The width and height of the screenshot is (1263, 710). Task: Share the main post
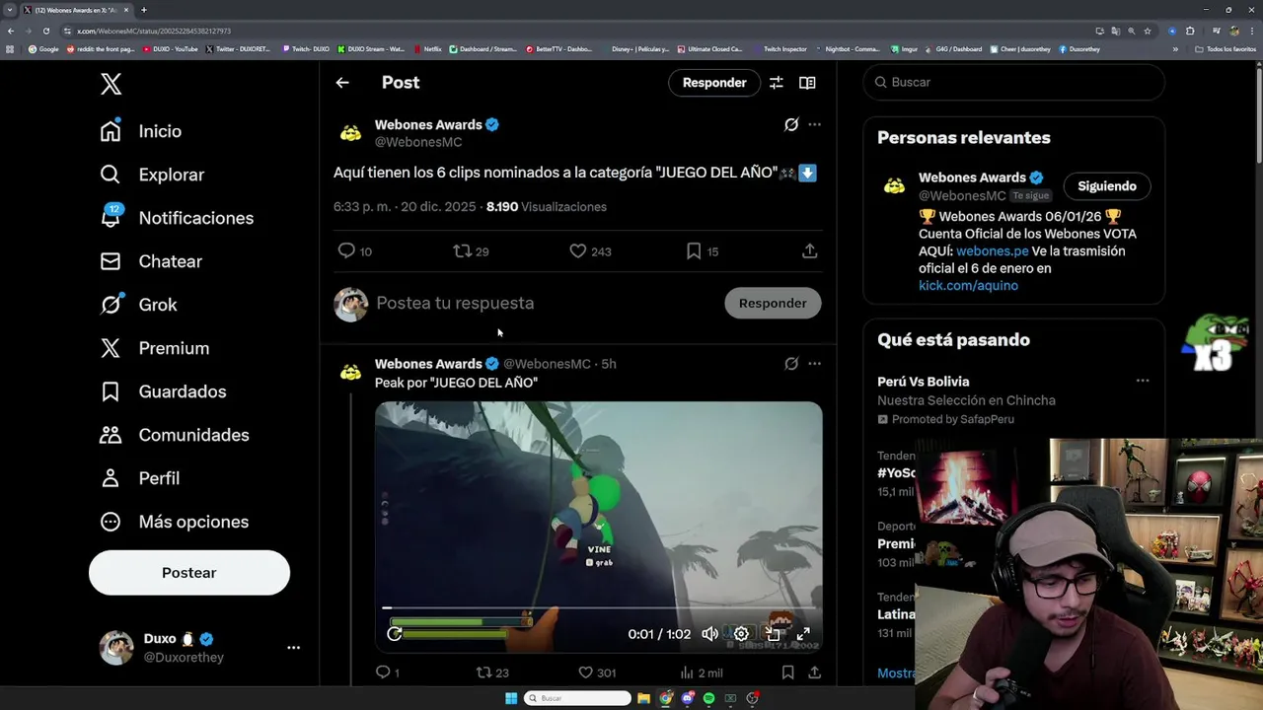coord(810,251)
